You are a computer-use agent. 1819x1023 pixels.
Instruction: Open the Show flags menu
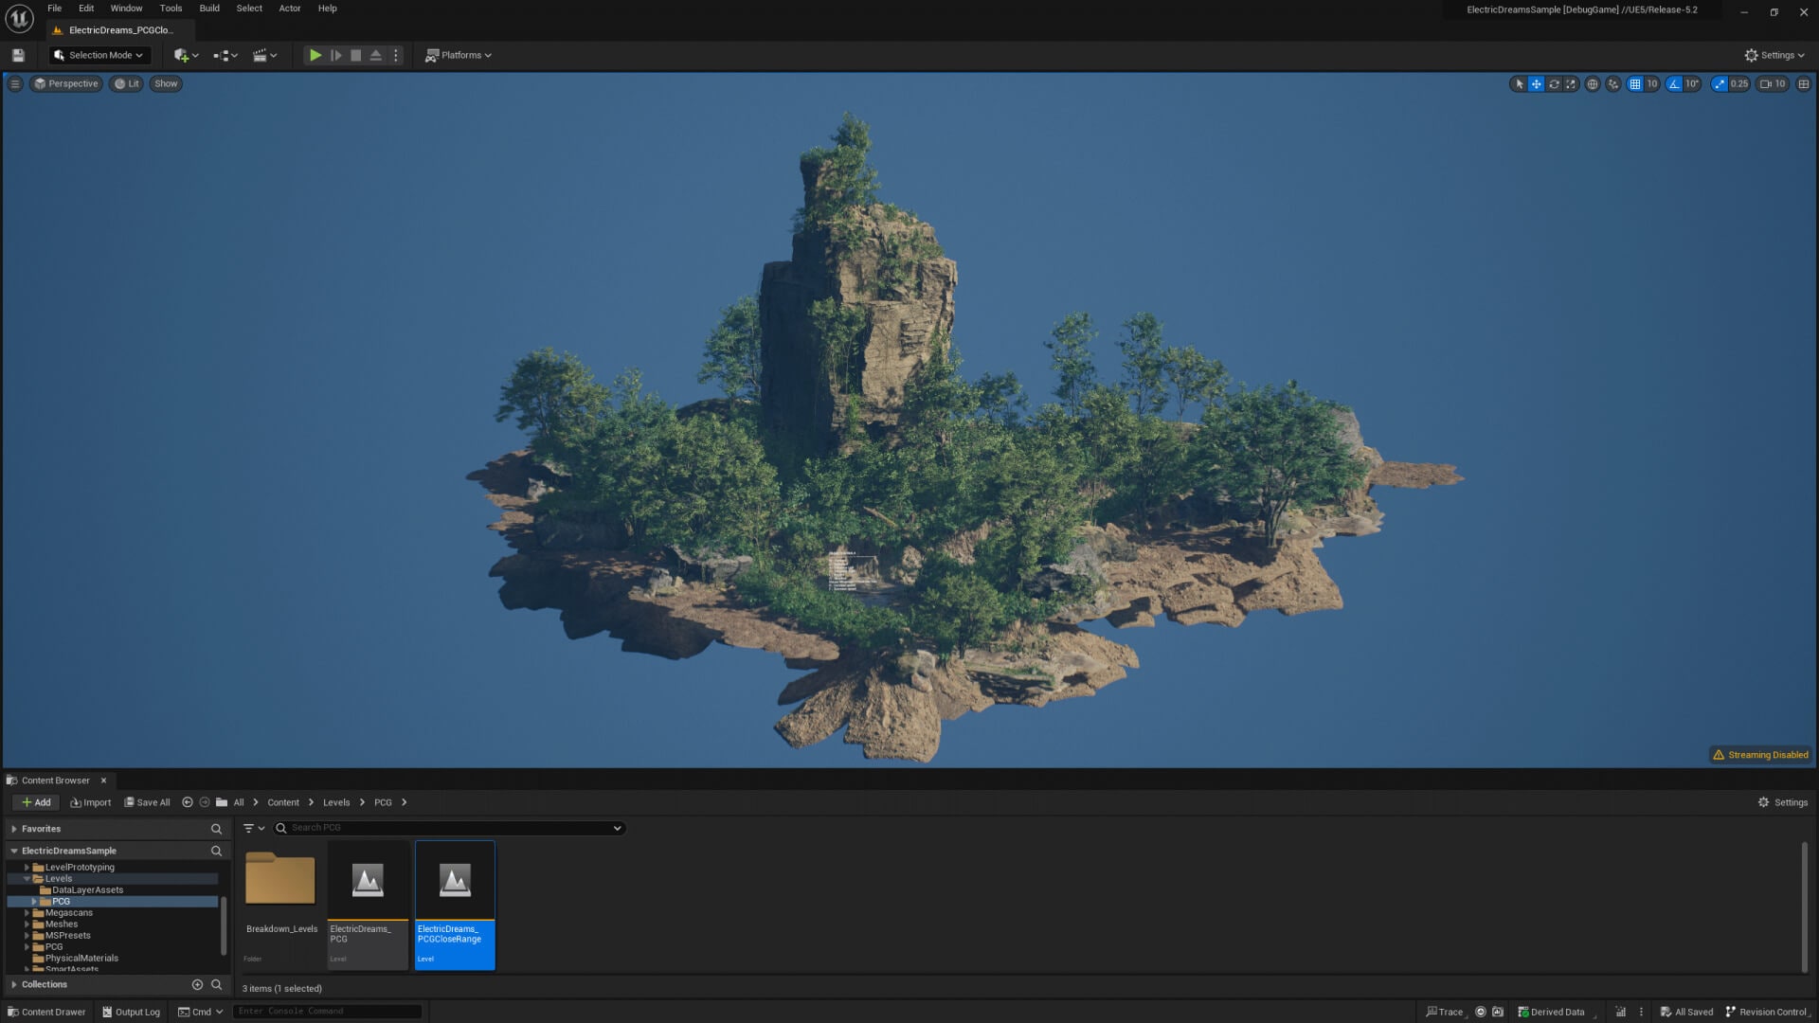tap(166, 83)
